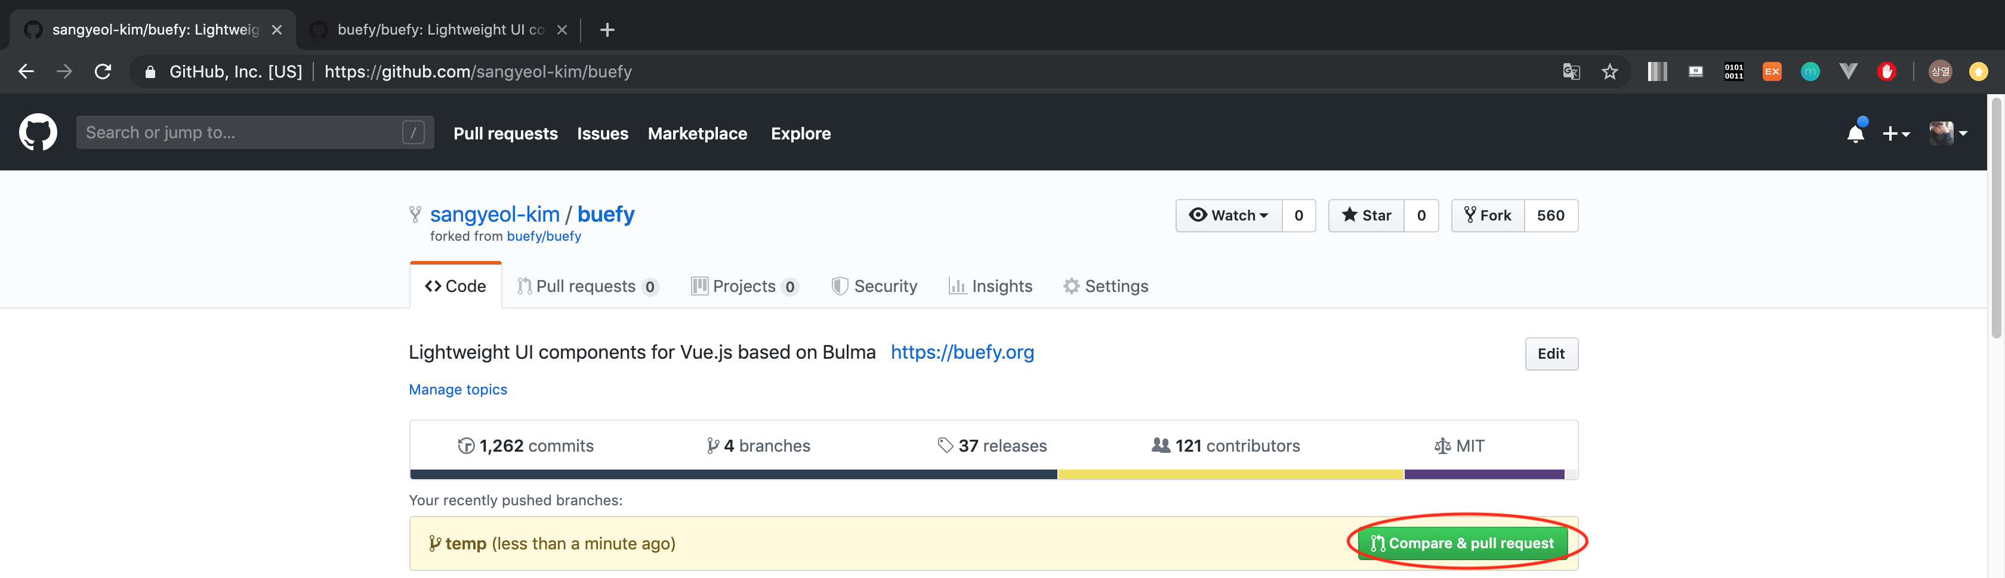2005x578 pixels.
Task: Open the Projects tab
Action: [744, 286]
